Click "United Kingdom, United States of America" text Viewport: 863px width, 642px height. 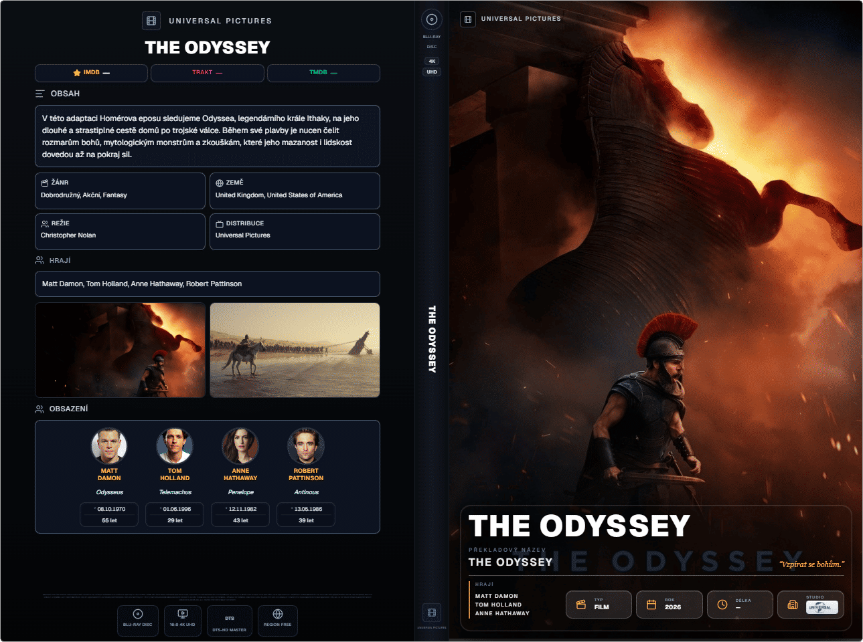click(x=279, y=195)
